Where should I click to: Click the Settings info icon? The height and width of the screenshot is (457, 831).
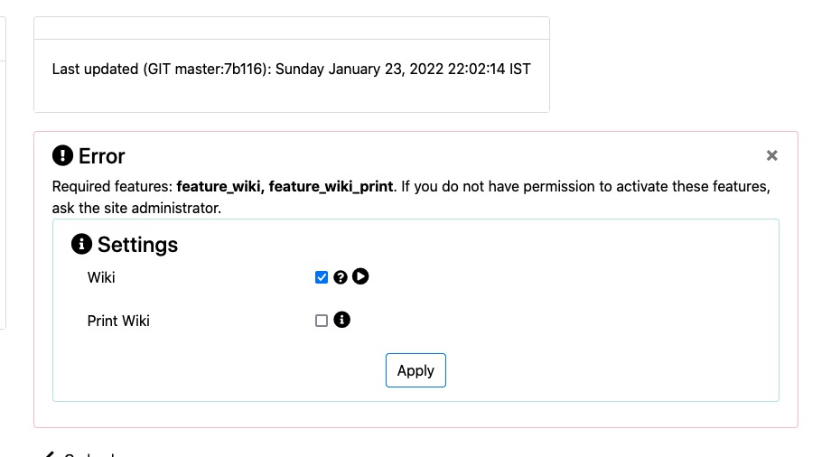tap(81, 244)
